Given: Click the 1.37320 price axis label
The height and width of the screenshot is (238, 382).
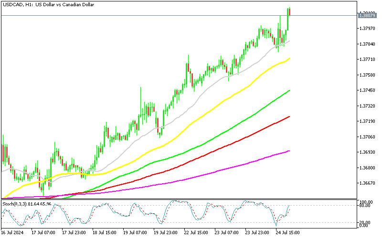Looking at the screenshot, I should point(367,106).
